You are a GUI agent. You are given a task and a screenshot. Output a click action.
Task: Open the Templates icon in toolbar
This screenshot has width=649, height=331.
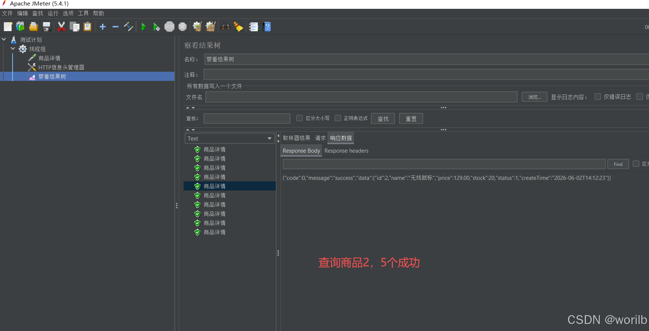coord(20,27)
